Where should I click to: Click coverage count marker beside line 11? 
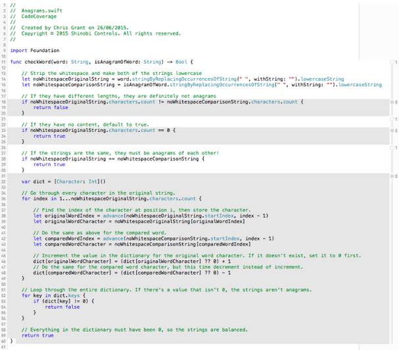pos(394,62)
